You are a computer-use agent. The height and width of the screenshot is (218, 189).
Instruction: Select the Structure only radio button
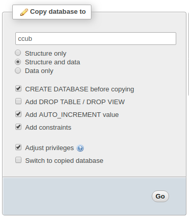tap(18, 53)
